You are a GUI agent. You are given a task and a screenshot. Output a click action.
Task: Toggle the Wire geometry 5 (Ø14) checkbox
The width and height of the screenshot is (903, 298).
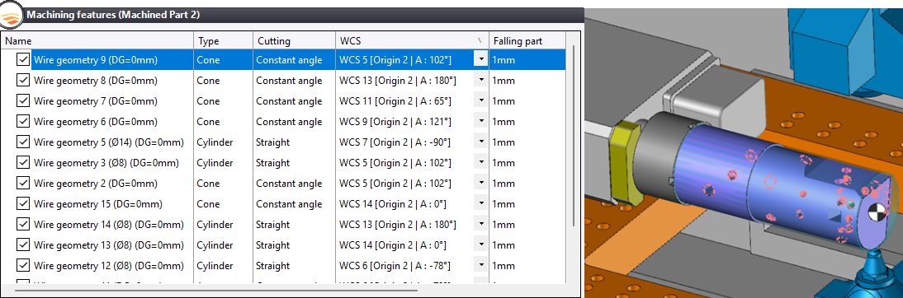tap(23, 142)
